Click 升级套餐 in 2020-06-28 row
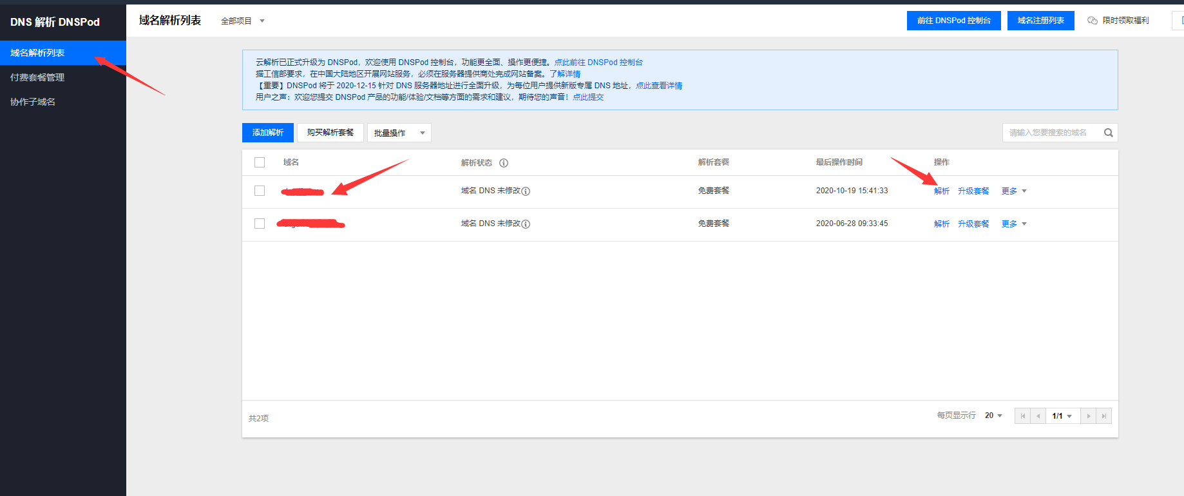Viewport: 1184px width, 496px height. (973, 224)
